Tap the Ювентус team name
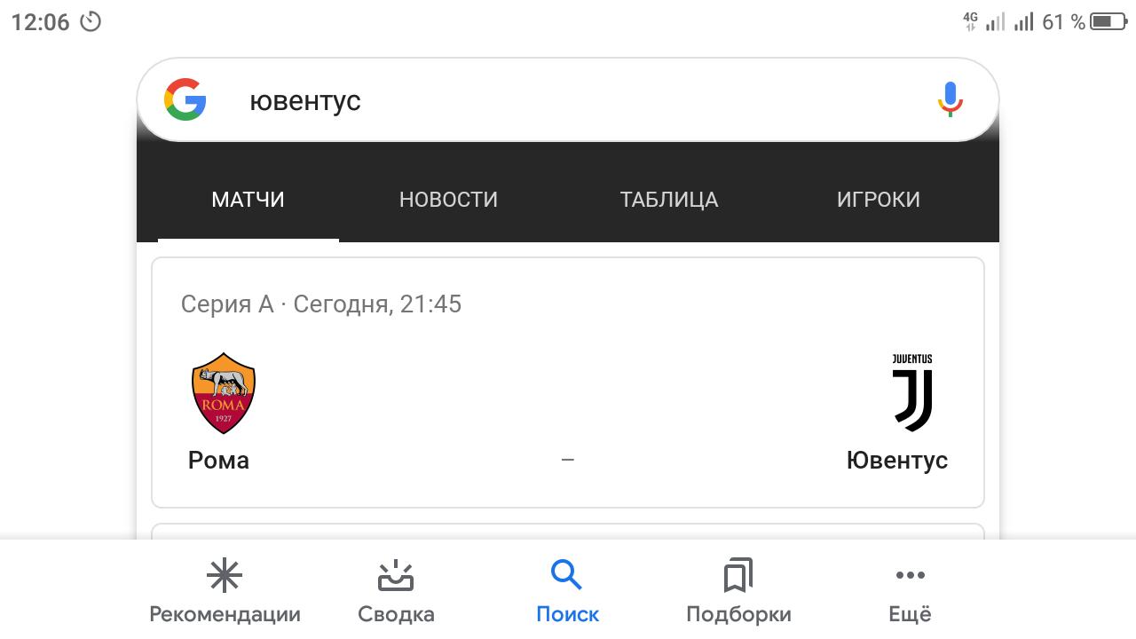Image resolution: width=1136 pixels, height=639 pixels. [896, 461]
